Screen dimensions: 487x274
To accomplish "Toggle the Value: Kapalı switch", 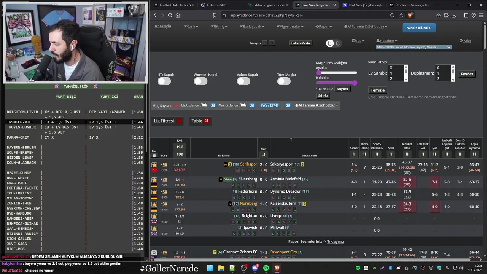I will 243,81.
